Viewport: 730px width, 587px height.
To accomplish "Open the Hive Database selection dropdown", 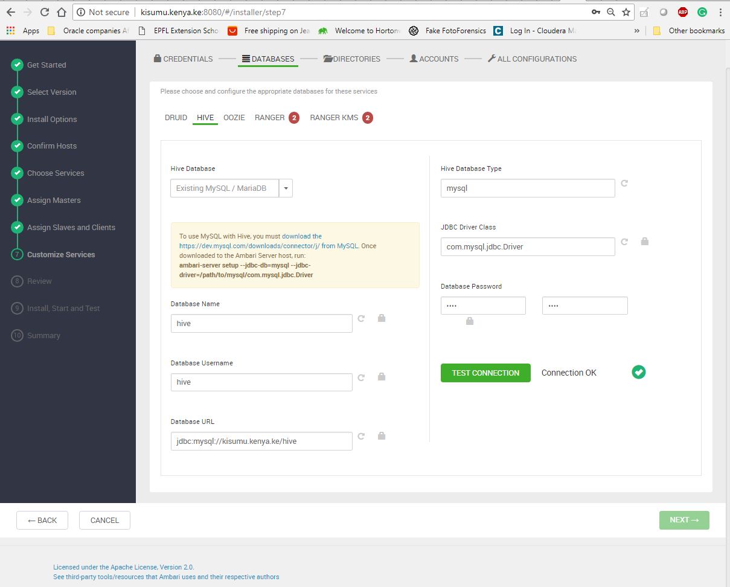I will [286, 188].
